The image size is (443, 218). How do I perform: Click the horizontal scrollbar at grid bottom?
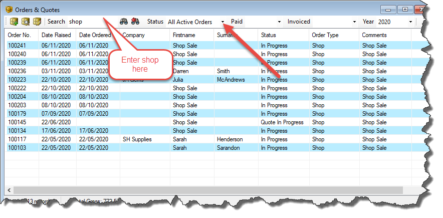[x=200, y=190]
